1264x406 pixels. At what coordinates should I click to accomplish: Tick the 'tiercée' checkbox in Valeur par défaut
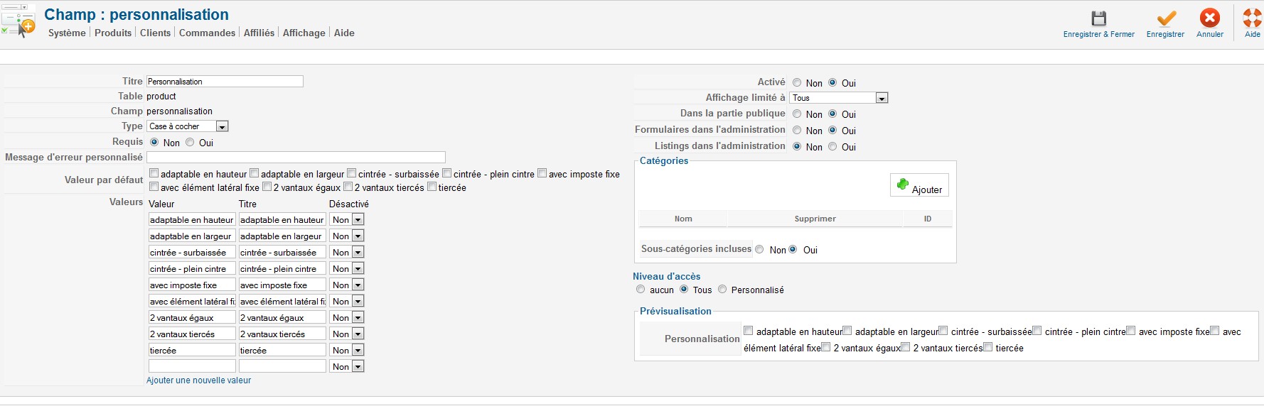432,187
